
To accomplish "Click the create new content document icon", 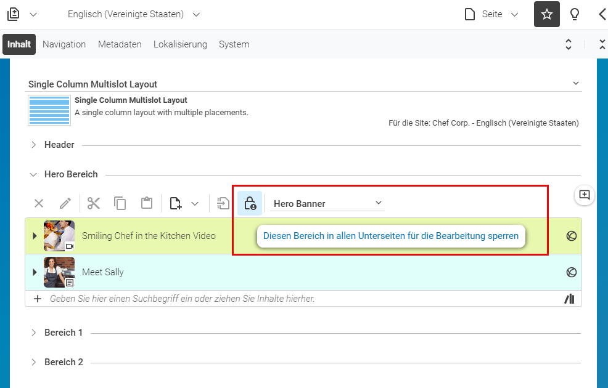I will tap(176, 203).
